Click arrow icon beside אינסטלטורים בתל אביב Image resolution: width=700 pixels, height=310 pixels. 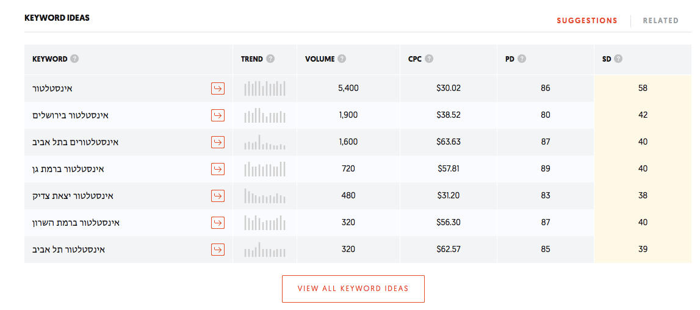pyautogui.click(x=218, y=142)
